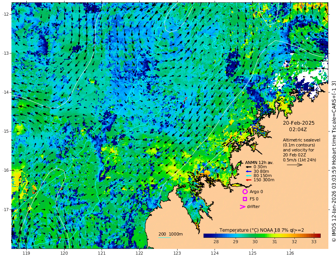The image size is (336, 260).
Task: Click the longitude axis label 126
Action: 290,253
